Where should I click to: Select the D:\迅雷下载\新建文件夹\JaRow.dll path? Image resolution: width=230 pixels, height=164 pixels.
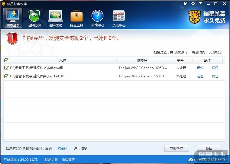[x=36, y=68]
